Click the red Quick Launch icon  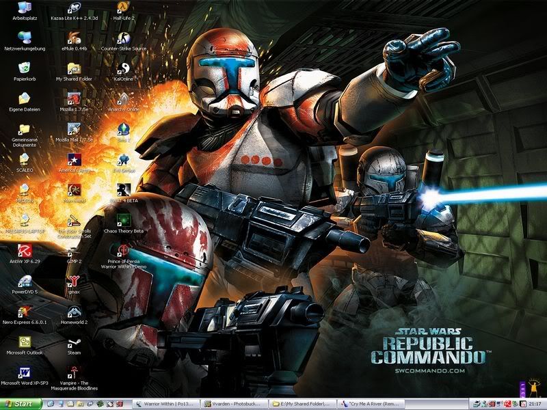coord(120,404)
